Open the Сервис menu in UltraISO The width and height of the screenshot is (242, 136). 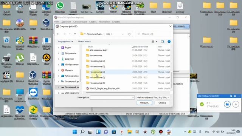click(93, 22)
